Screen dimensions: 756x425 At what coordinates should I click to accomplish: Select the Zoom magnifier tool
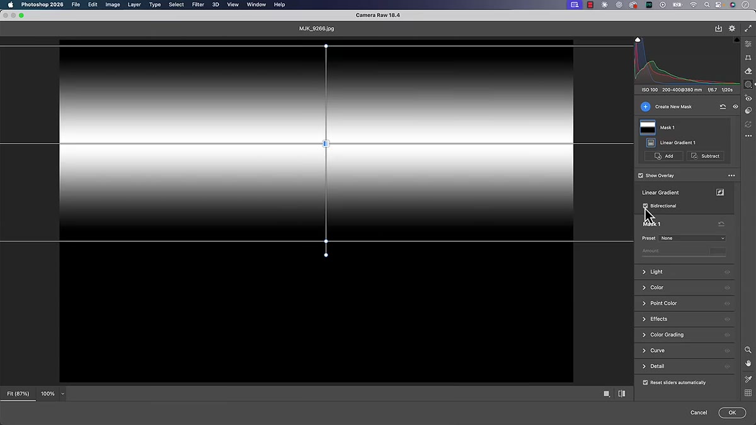pos(748,350)
